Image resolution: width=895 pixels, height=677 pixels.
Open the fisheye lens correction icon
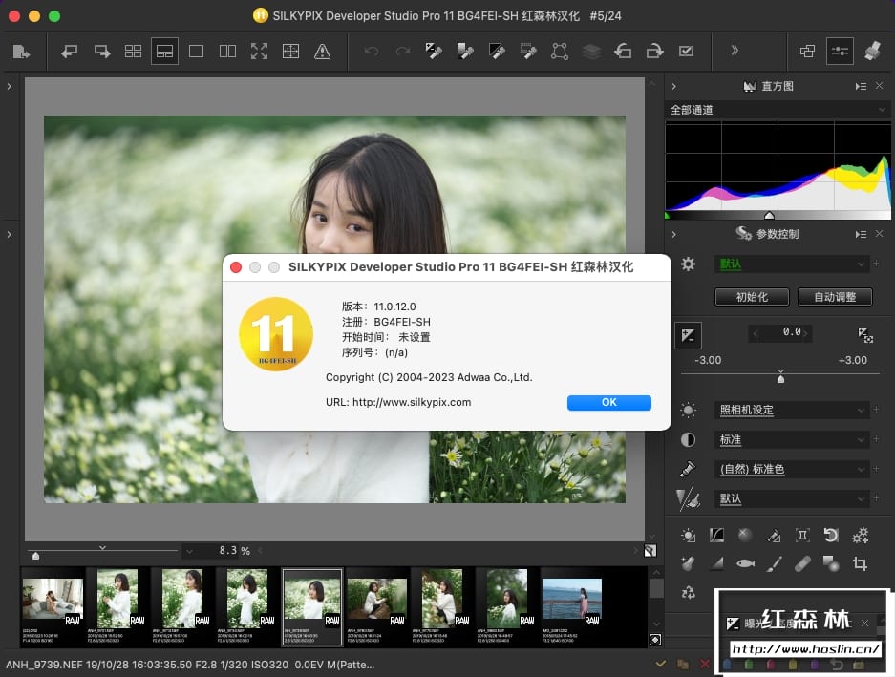click(x=745, y=563)
